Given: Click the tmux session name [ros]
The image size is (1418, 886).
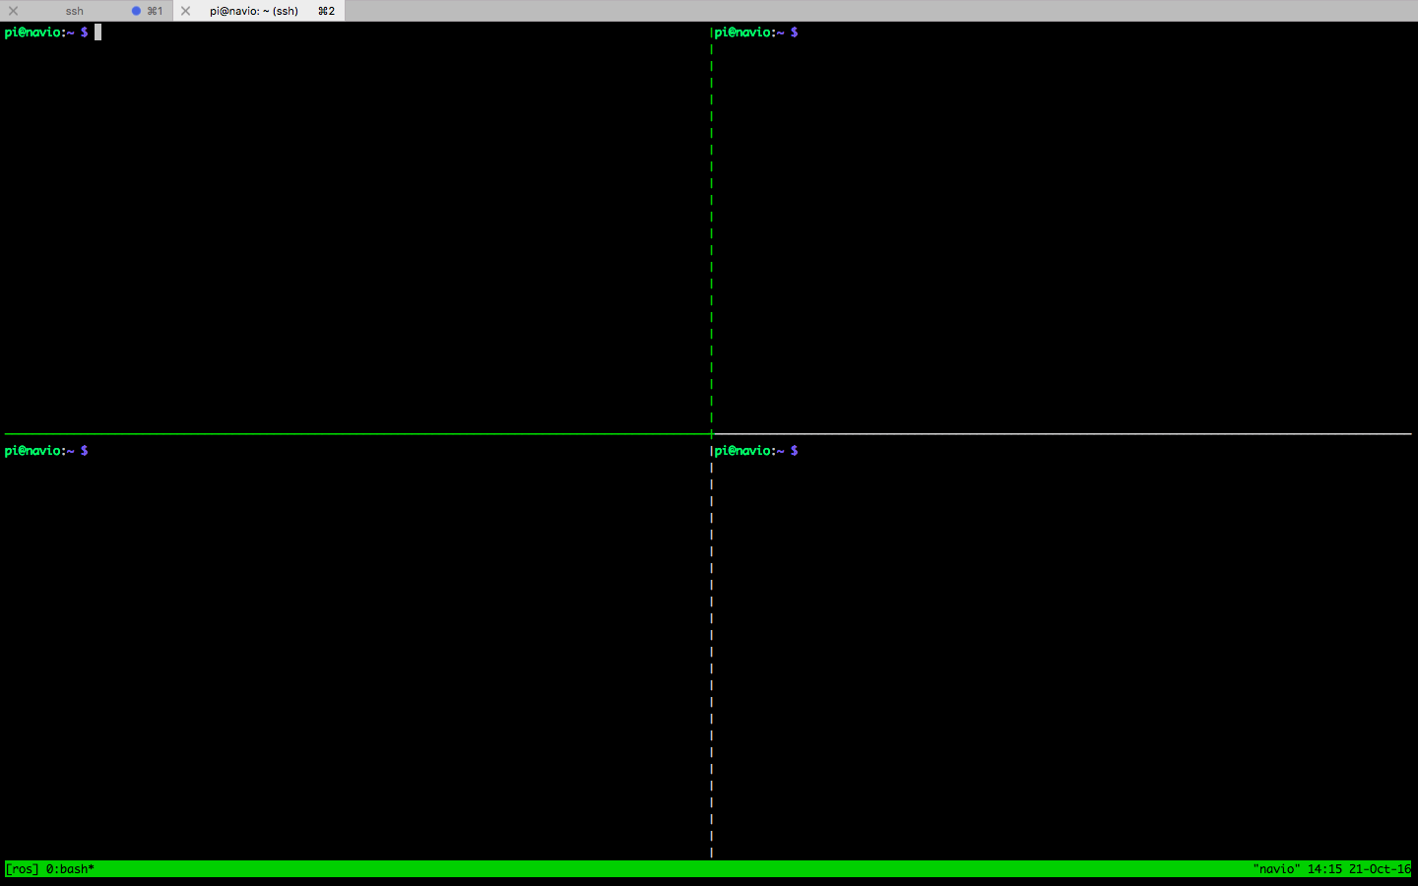Looking at the screenshot, I should 22,869.
